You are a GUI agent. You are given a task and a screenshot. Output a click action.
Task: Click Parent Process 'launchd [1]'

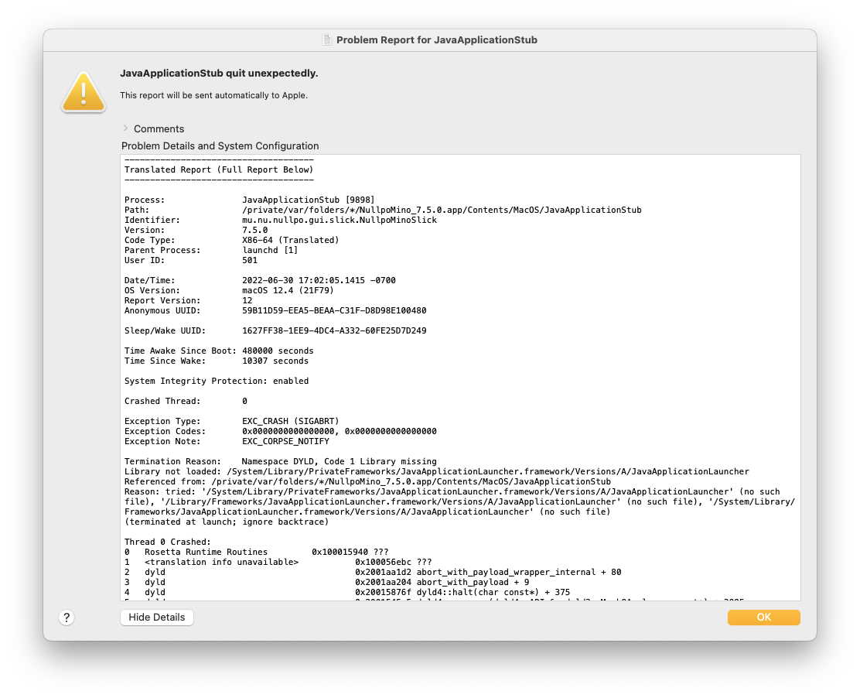(x=270, y=250)
